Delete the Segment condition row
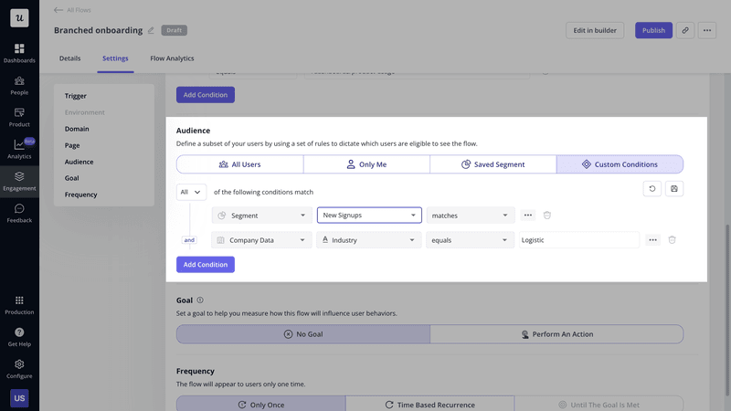This screenshot has height=411, width=731. 546,216
